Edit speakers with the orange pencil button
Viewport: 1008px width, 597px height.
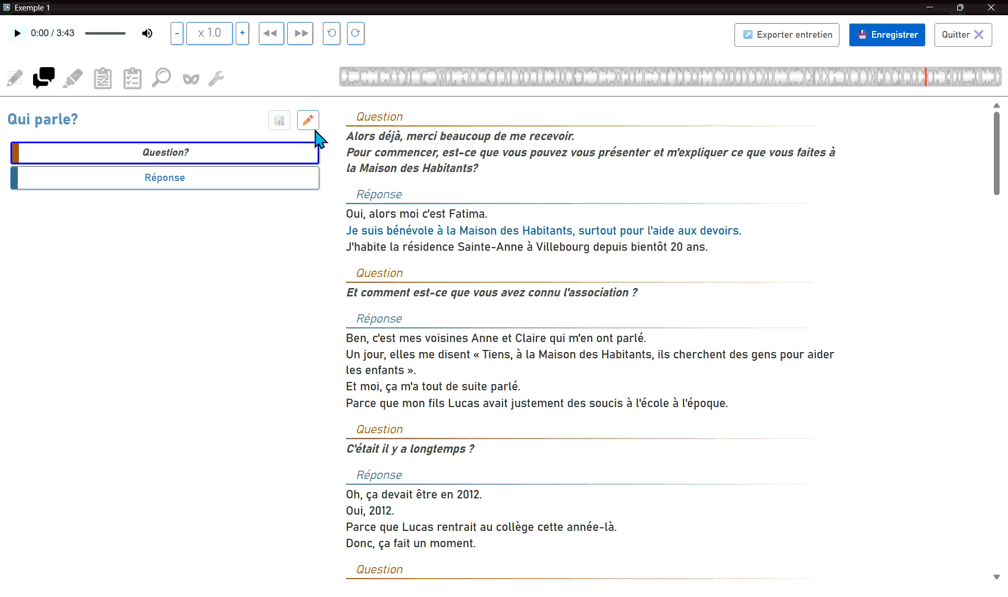pos(308,120)
